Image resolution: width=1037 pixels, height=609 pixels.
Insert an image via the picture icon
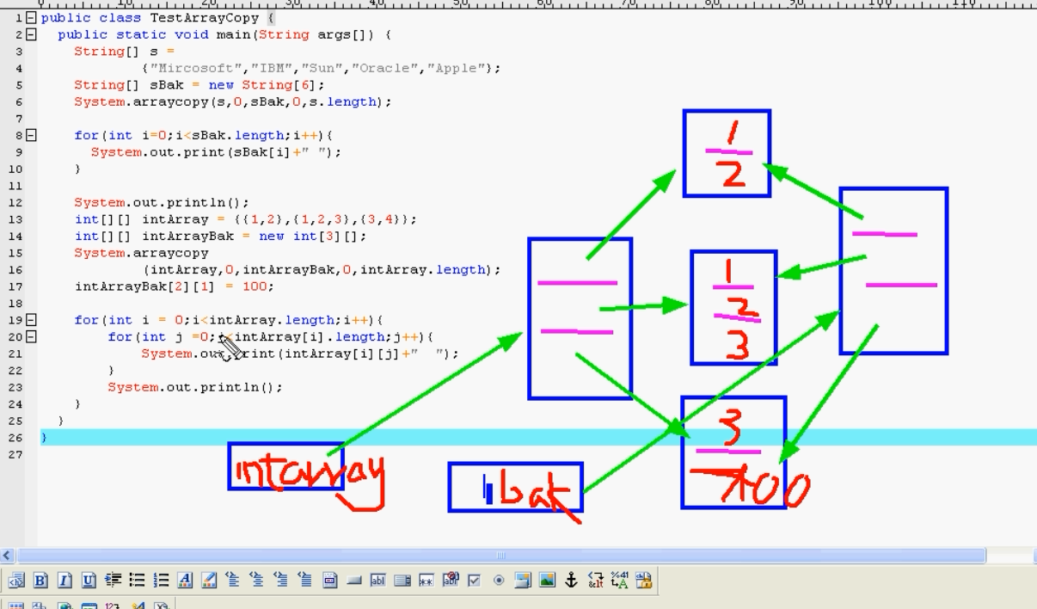point(547,581)
